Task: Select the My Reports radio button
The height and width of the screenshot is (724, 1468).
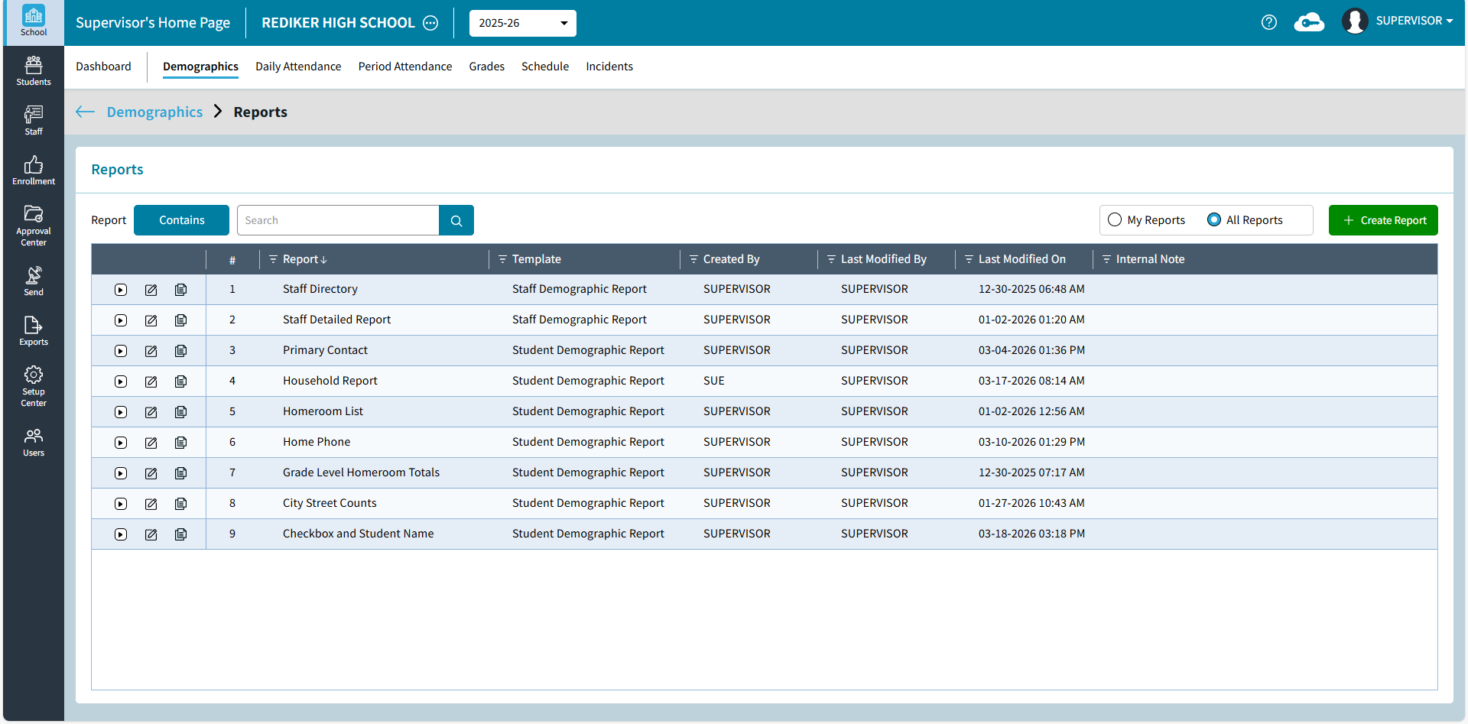Action: [1115, 219]
